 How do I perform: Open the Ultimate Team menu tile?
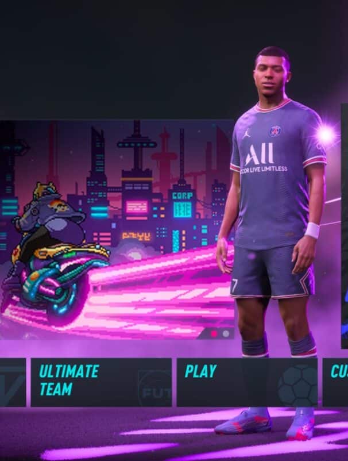(101, 382)
